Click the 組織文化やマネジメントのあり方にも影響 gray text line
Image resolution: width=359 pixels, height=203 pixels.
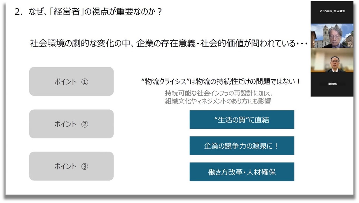(x=219, y=101)
